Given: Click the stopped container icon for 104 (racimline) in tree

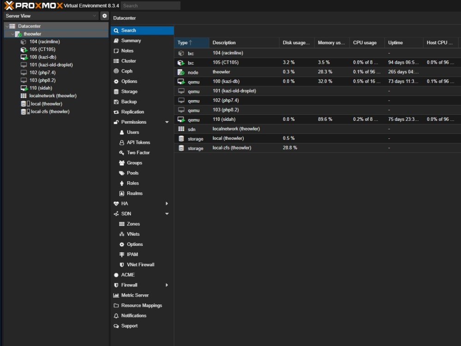Looking at the screenshot, I should pyautogui.click(x=24, y=42).
